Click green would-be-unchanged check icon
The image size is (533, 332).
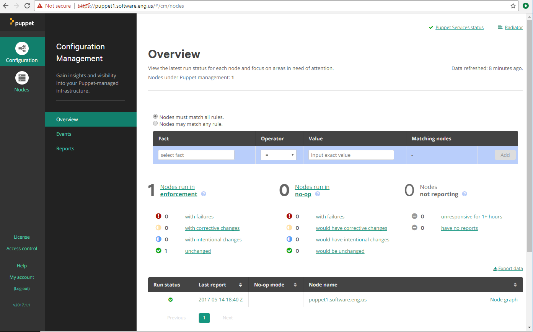289,251
